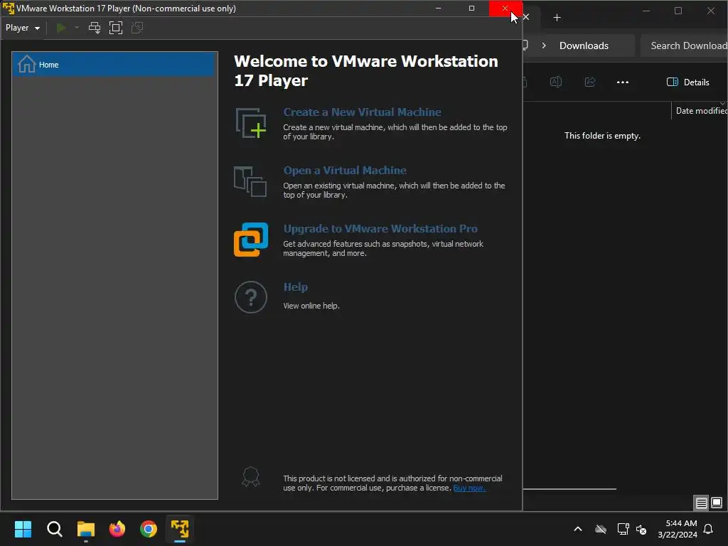Close the VMware Workstation Player window
Screen dimensions: 728x546
(505, 9)
